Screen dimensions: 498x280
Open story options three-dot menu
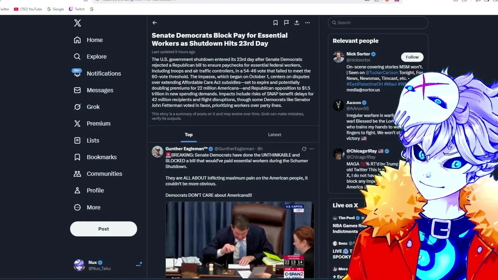coord(307,23)
